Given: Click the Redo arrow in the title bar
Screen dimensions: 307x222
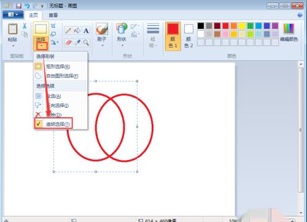Looking at the screenshot, I should pos(35,6).
